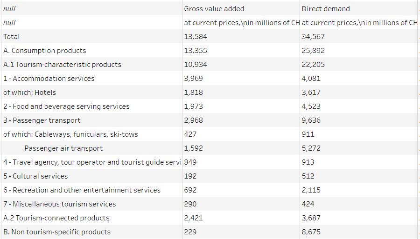Image resolution: width=420 pixels, height=239 pixels.
Task: Select the Travel agency, tour operator row label
Action: pos(92,162)
